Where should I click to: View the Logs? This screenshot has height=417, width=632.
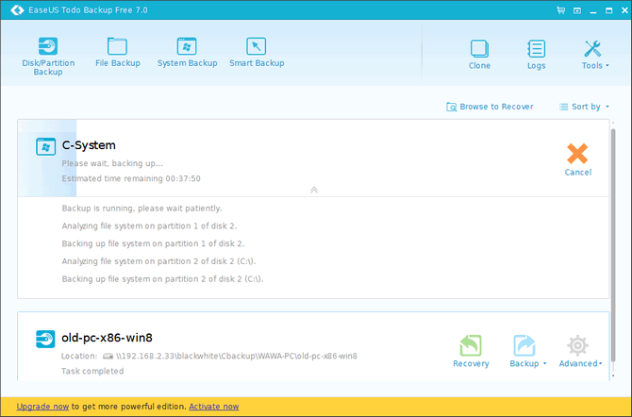(x=536, y=55)
